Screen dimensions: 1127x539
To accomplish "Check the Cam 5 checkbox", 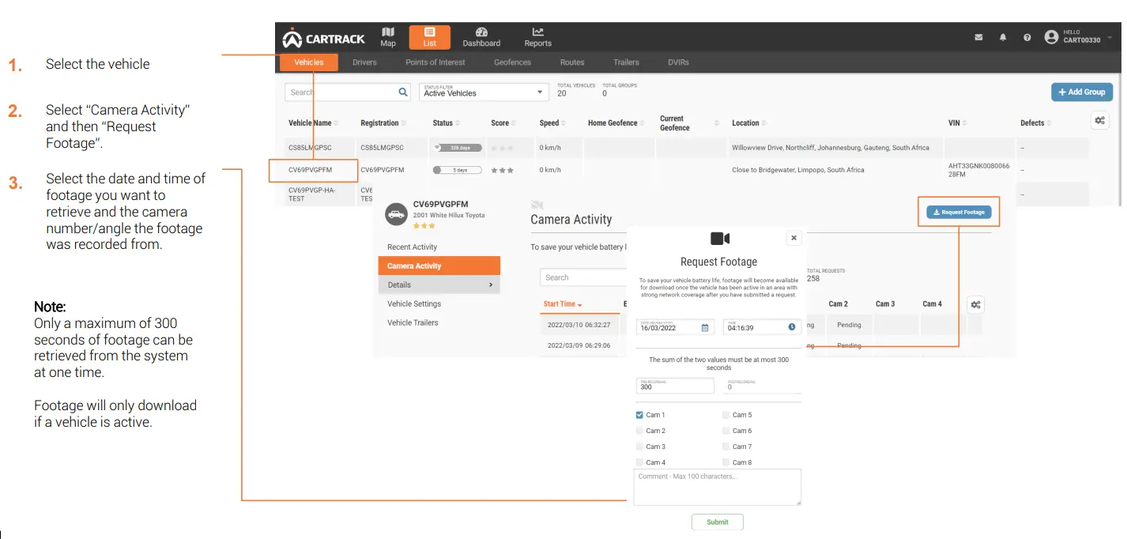I will pyautogui.click(x=726, y=415).
